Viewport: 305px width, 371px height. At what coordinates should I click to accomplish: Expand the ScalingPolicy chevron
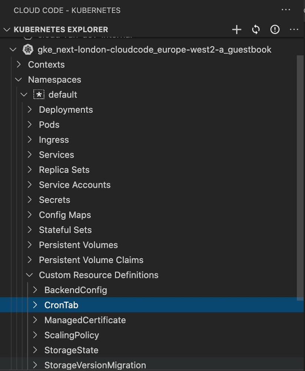35,335
